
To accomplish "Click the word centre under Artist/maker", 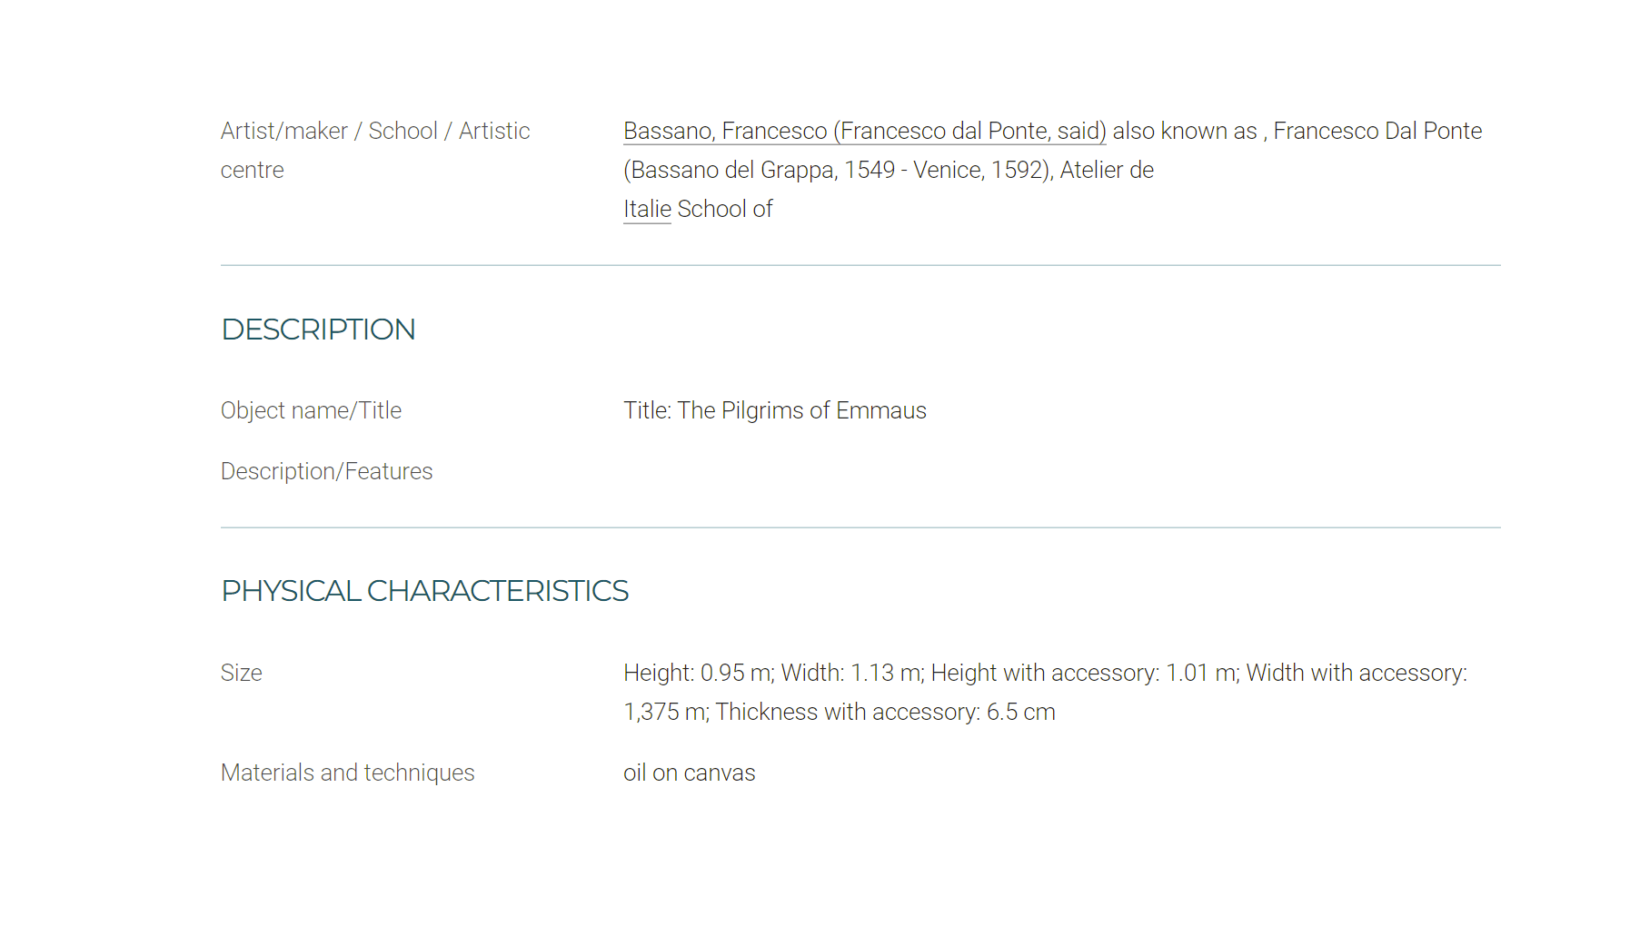I will click(x=252, y=171).
